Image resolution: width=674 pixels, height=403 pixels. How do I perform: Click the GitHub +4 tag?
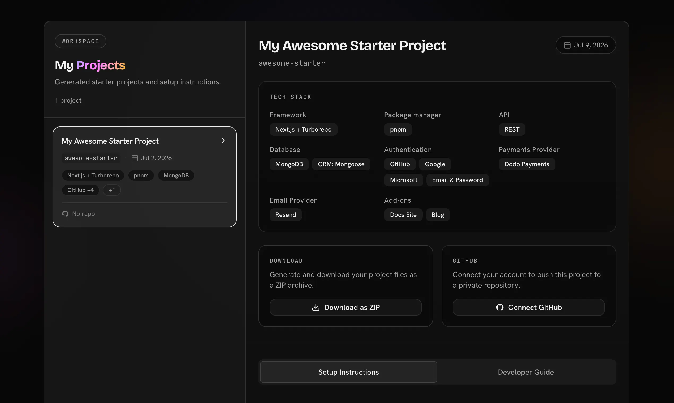pyautogui.click(x=80, y=190)
